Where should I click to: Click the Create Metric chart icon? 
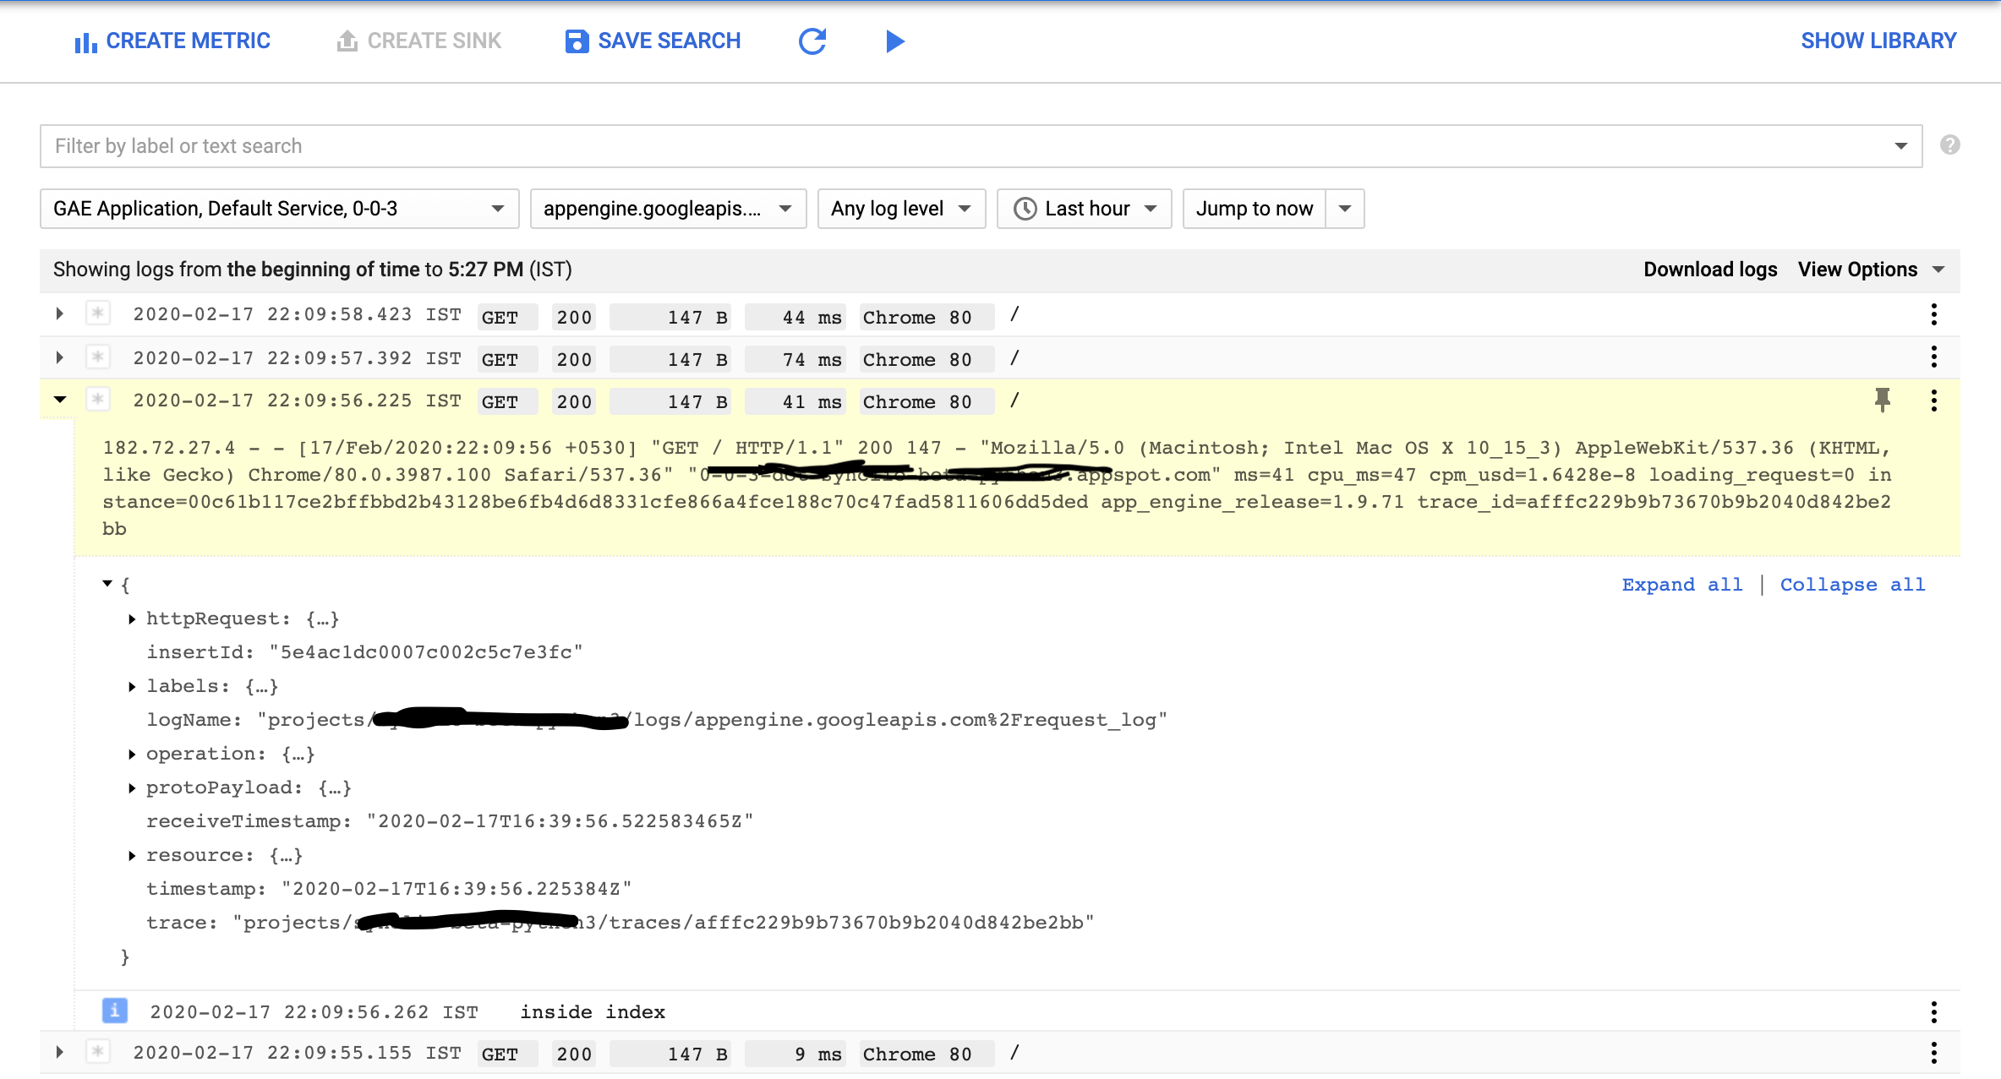(85, 42)
